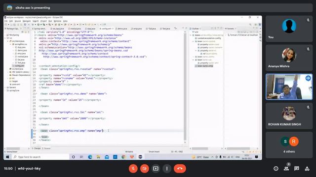Viewport: 316px width, 177px height.
Task: Open File Explorer from the taskbar
Action: point(98,157)
